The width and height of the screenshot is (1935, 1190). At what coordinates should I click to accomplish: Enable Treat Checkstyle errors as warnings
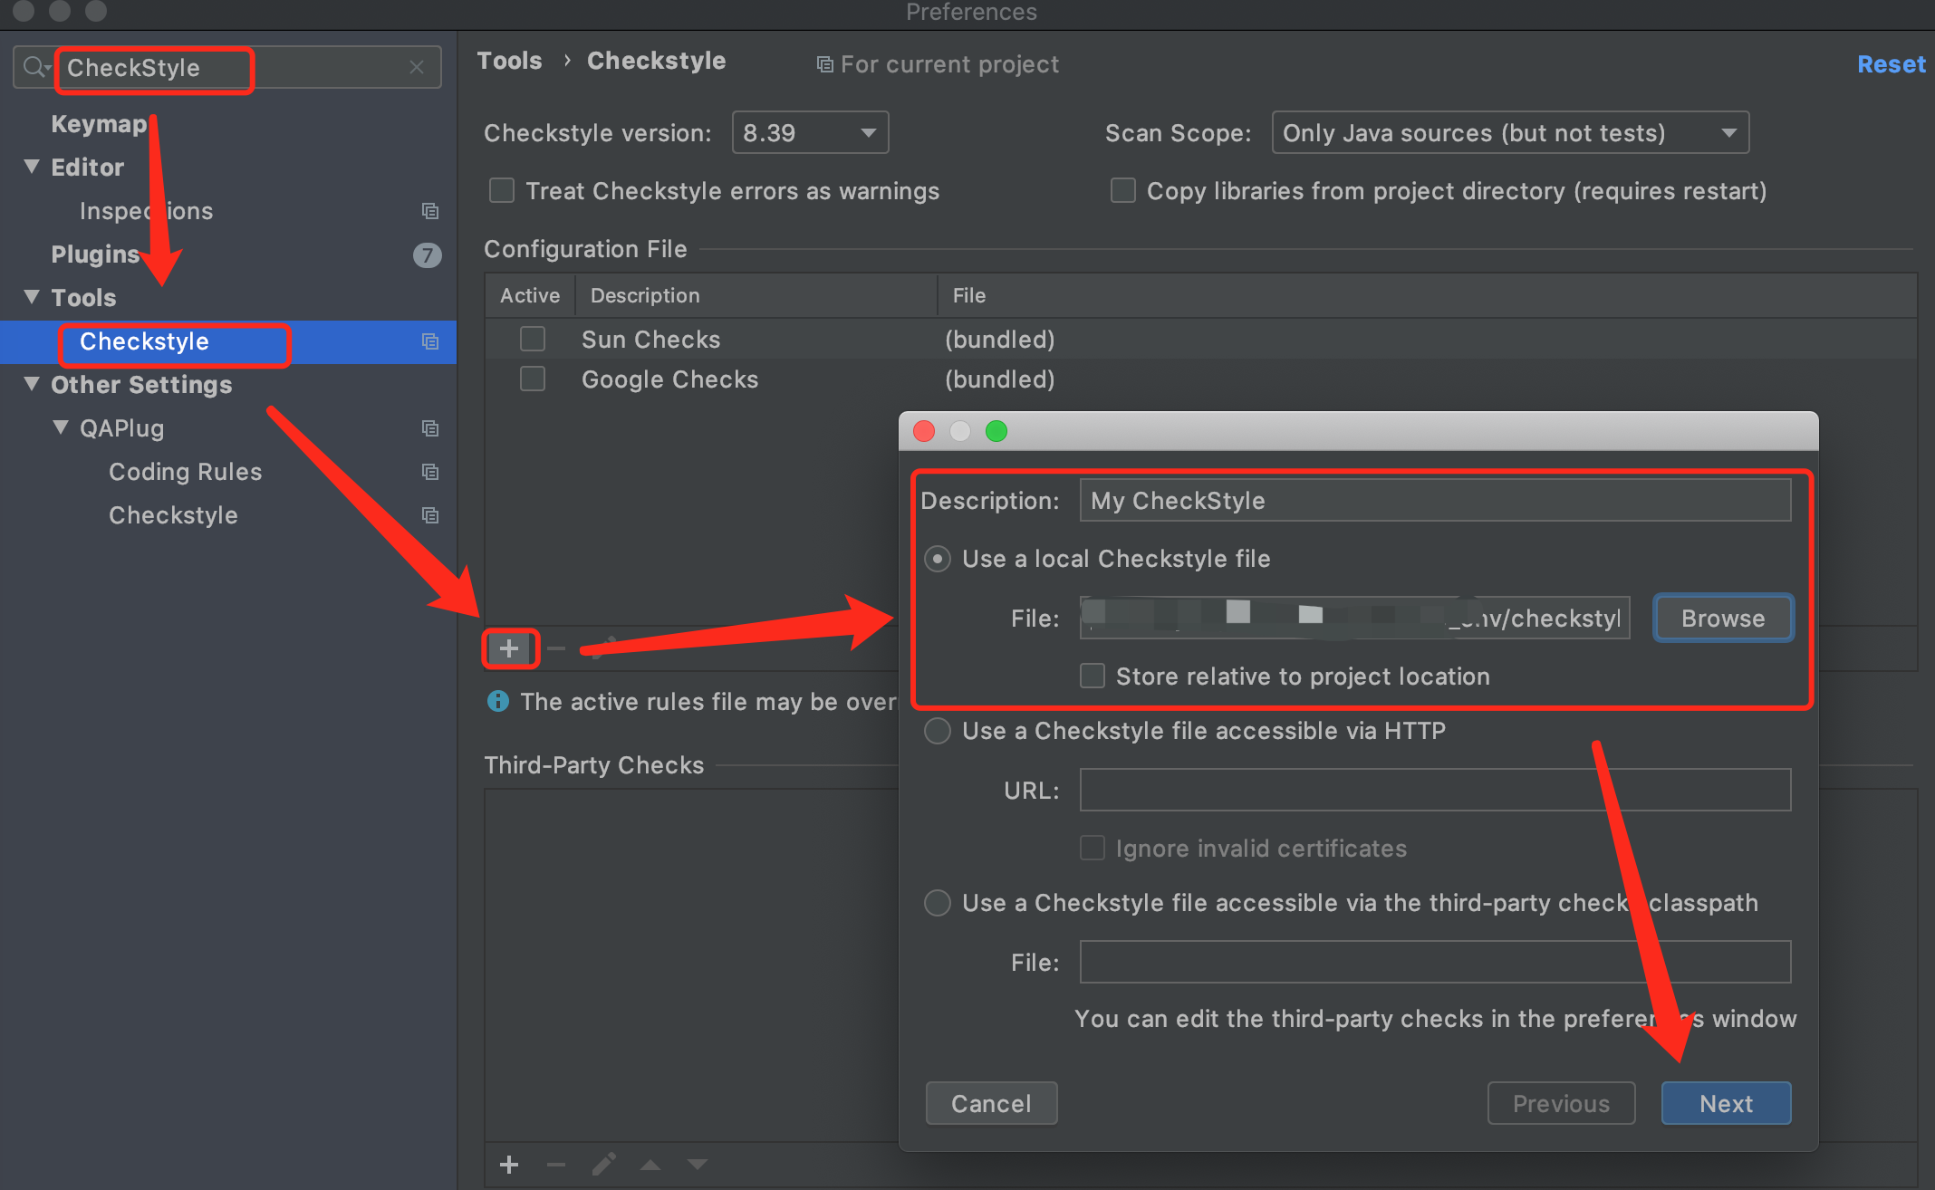(x=501, y=191)
